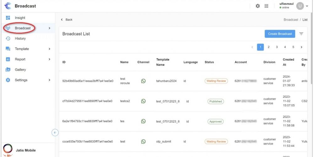Screen dimensions: 314x157
Task: Click the History clock icon
Action: [8, 39]
